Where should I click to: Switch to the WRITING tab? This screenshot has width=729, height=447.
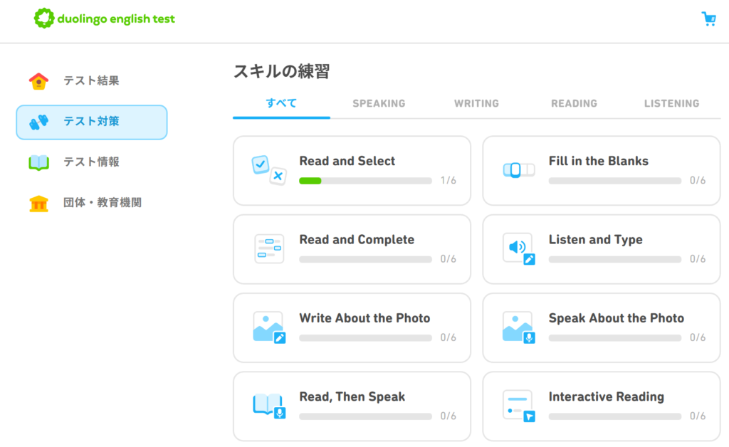476,103
